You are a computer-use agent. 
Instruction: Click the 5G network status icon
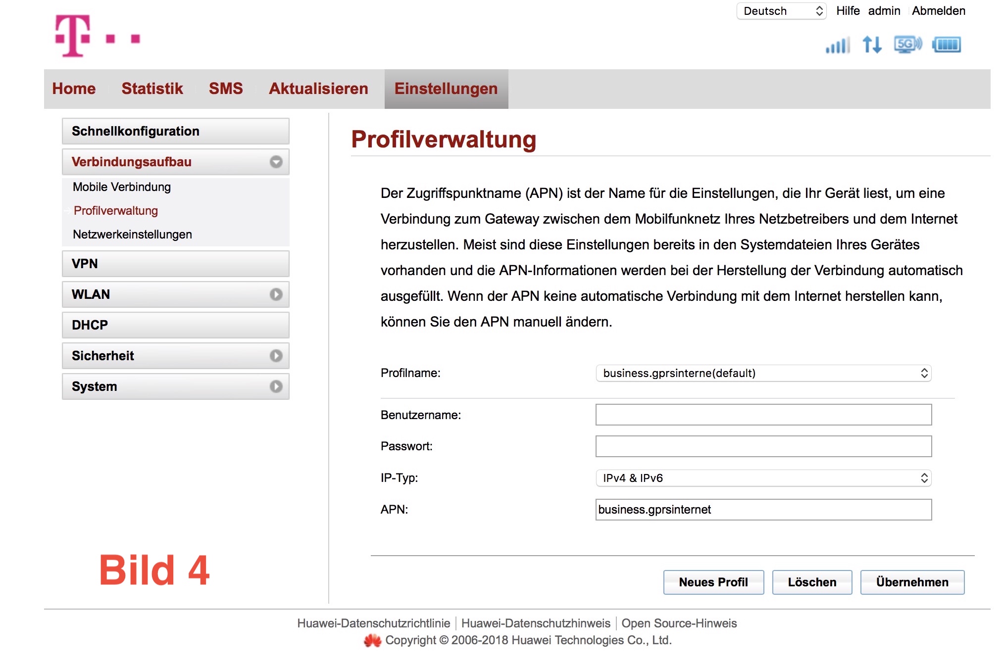pyautogui.click(x=908, y=45)
